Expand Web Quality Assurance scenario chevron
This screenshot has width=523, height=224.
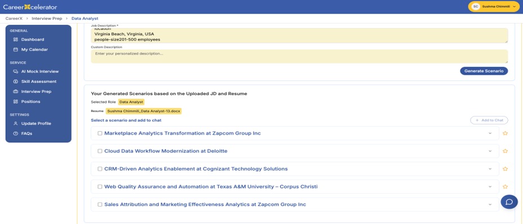click(x=490, y=187)
